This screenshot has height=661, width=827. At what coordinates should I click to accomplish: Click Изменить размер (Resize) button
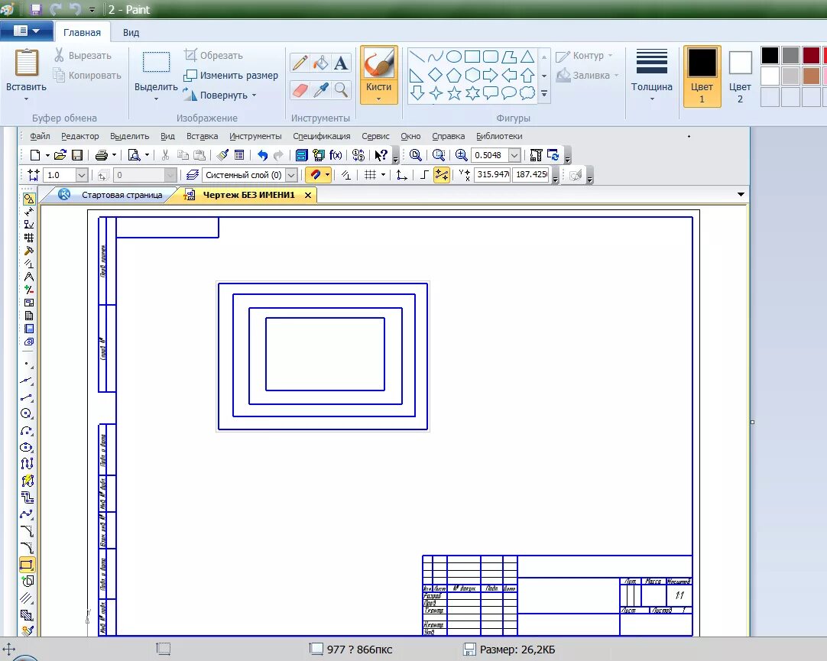pyautogui.click(x=231, y=75)
